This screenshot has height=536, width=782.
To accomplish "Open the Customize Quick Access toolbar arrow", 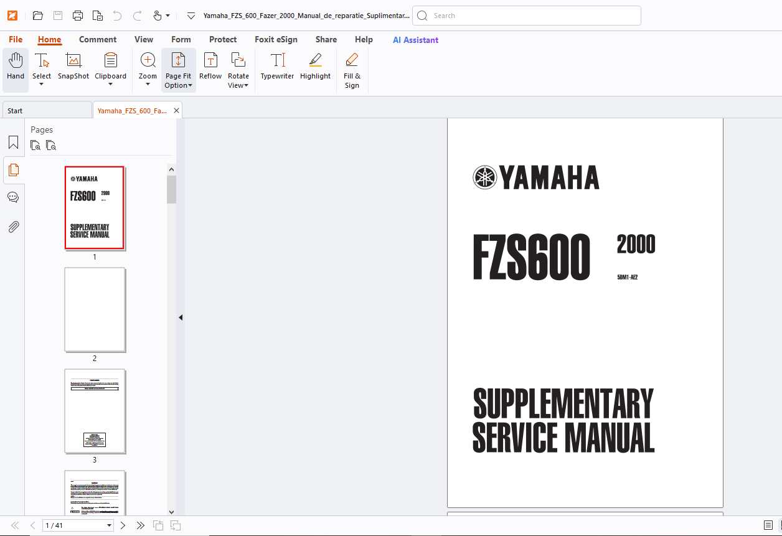I will 191,16.
